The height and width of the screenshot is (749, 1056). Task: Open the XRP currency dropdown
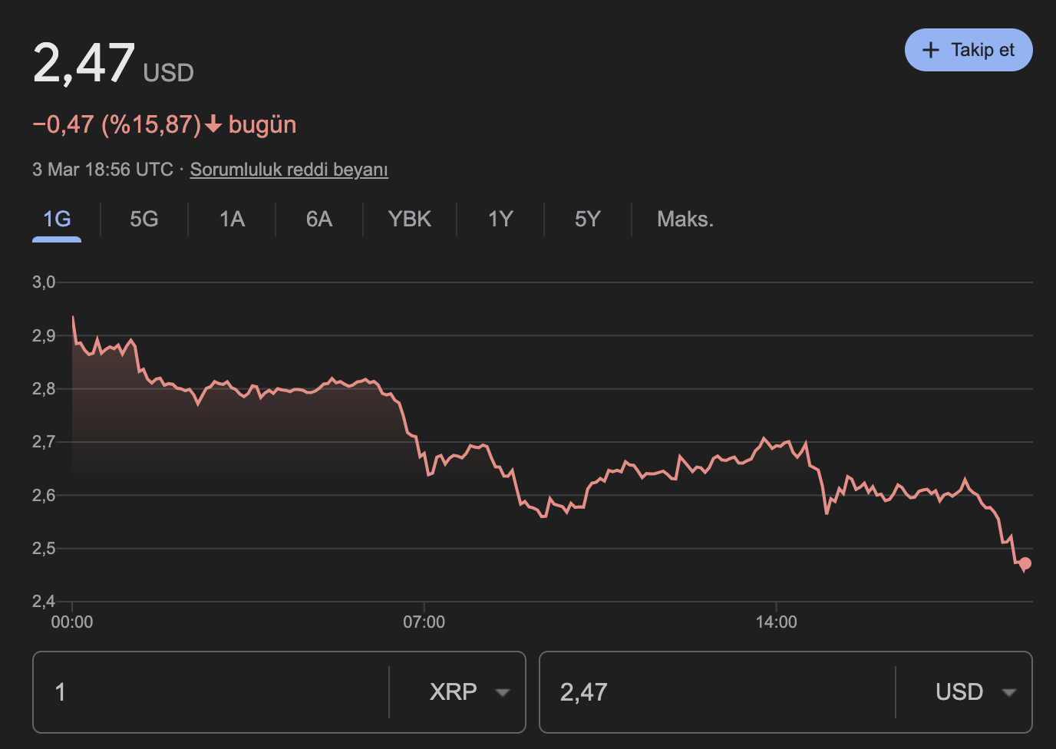click(457, 692)
